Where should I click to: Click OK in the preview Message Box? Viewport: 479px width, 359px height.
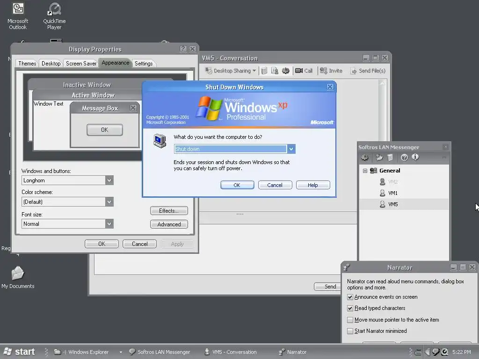[104, 130]
